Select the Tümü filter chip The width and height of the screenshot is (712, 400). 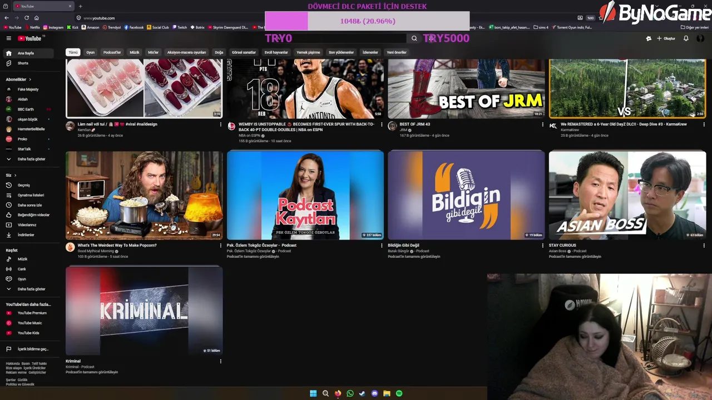(x=73, y=52)
